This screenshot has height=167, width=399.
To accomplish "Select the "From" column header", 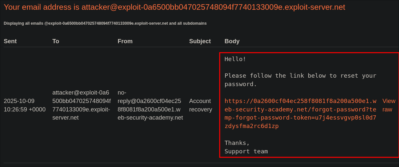I will click(x=125, y=41).
